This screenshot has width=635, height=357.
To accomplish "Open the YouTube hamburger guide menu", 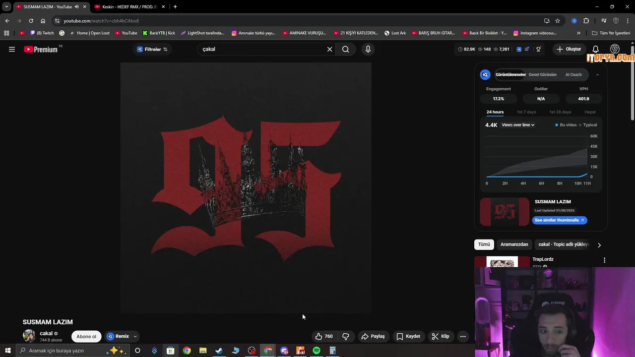I will click(12, 49).
